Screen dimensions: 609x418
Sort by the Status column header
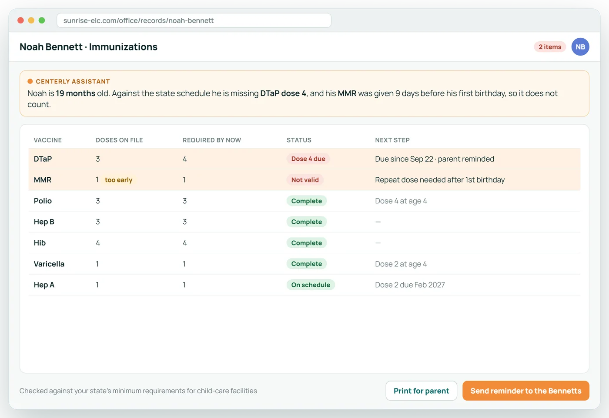click(299, 140)
